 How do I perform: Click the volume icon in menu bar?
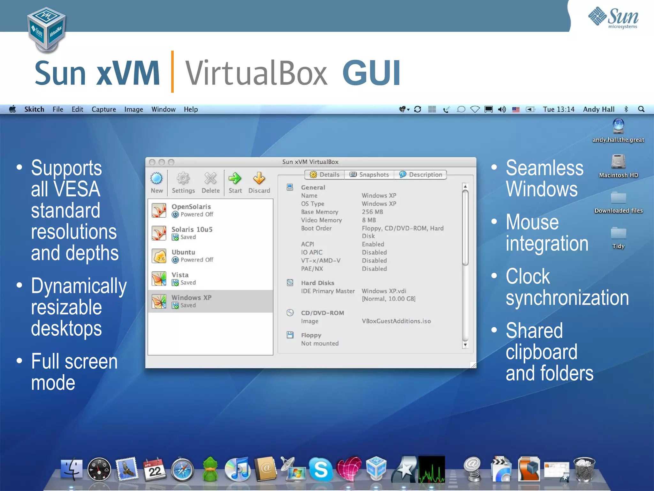502,109
